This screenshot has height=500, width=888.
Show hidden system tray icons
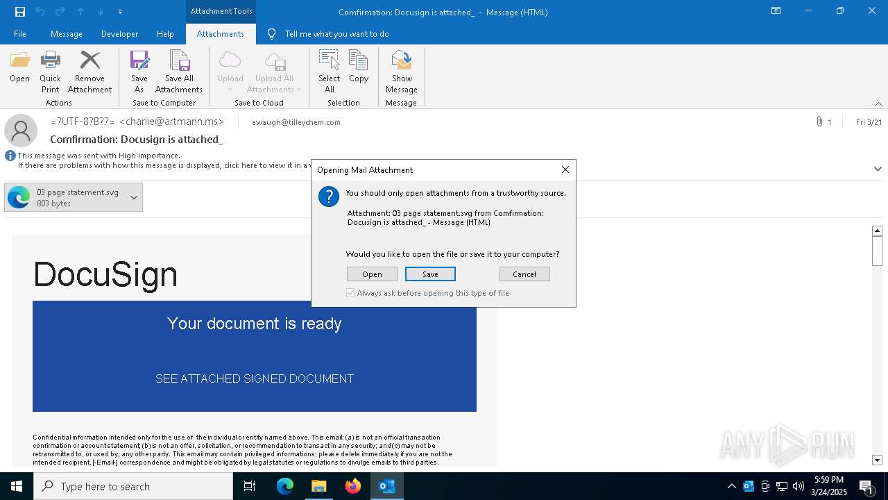[x=731, y=486]
